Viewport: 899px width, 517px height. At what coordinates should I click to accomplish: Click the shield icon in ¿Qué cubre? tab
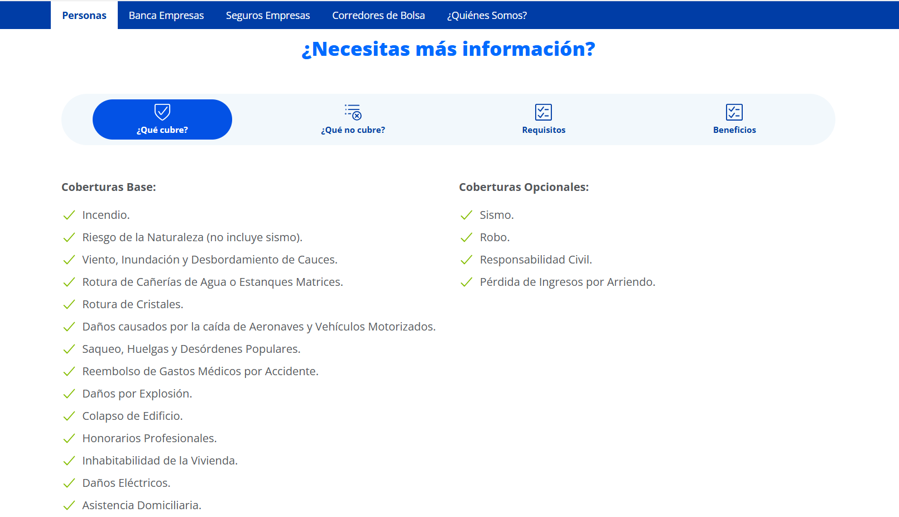[x=162, y=112]
